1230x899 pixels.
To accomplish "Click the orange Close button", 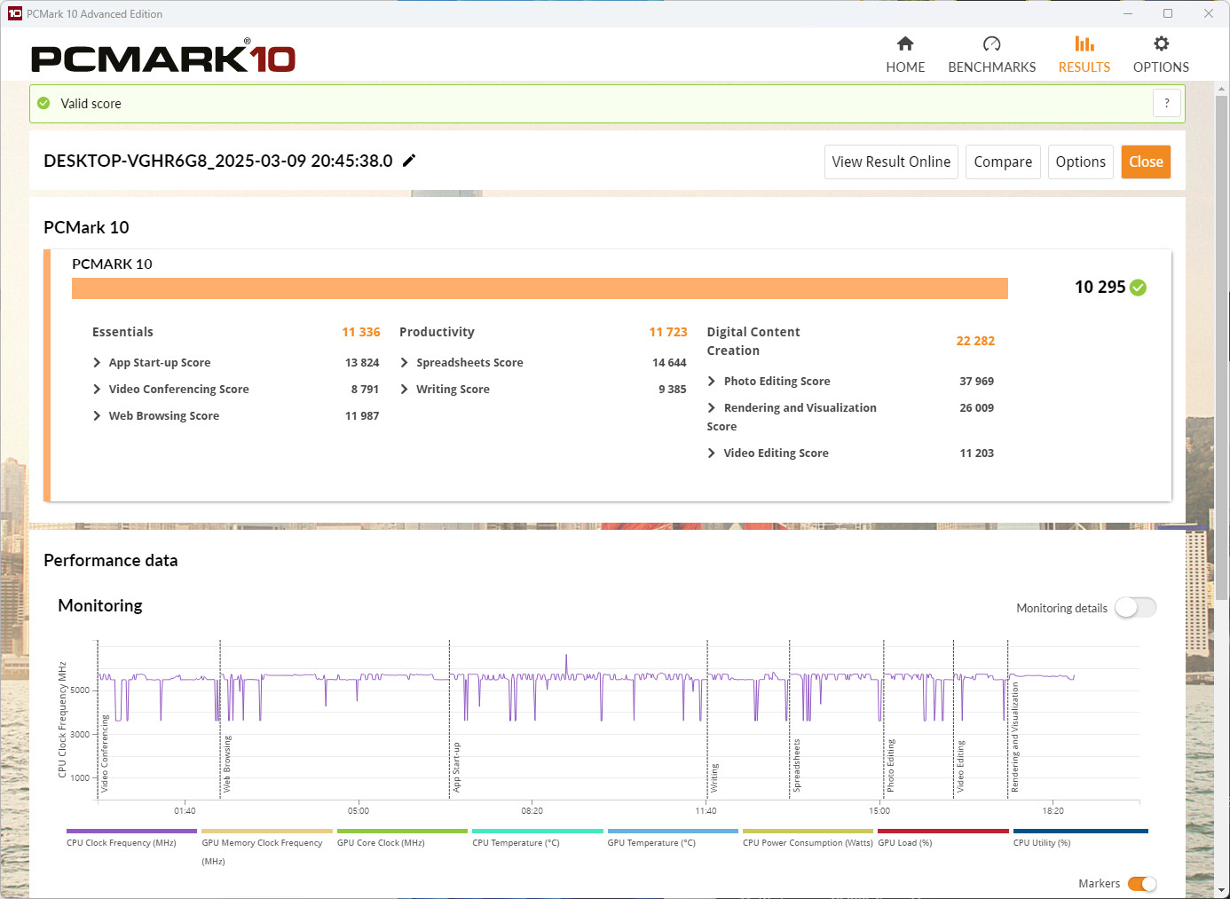I will pos(1146,162).
